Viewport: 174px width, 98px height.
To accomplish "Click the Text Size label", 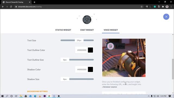I will coord(32,41).
